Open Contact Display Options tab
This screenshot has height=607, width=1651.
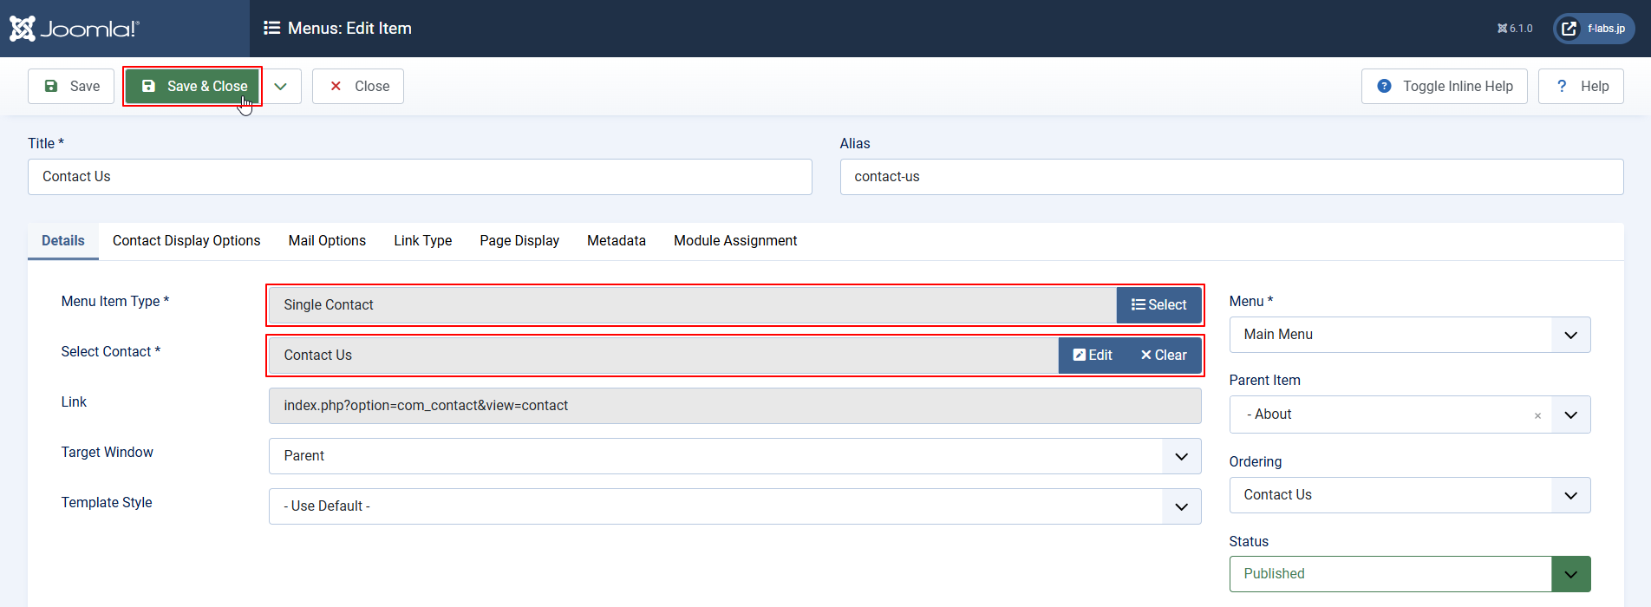click(186, 241)
